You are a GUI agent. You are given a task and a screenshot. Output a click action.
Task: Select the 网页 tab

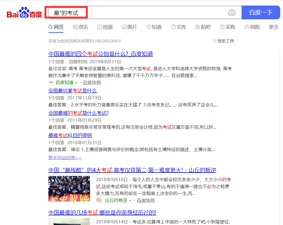click(x=56, y=27)
